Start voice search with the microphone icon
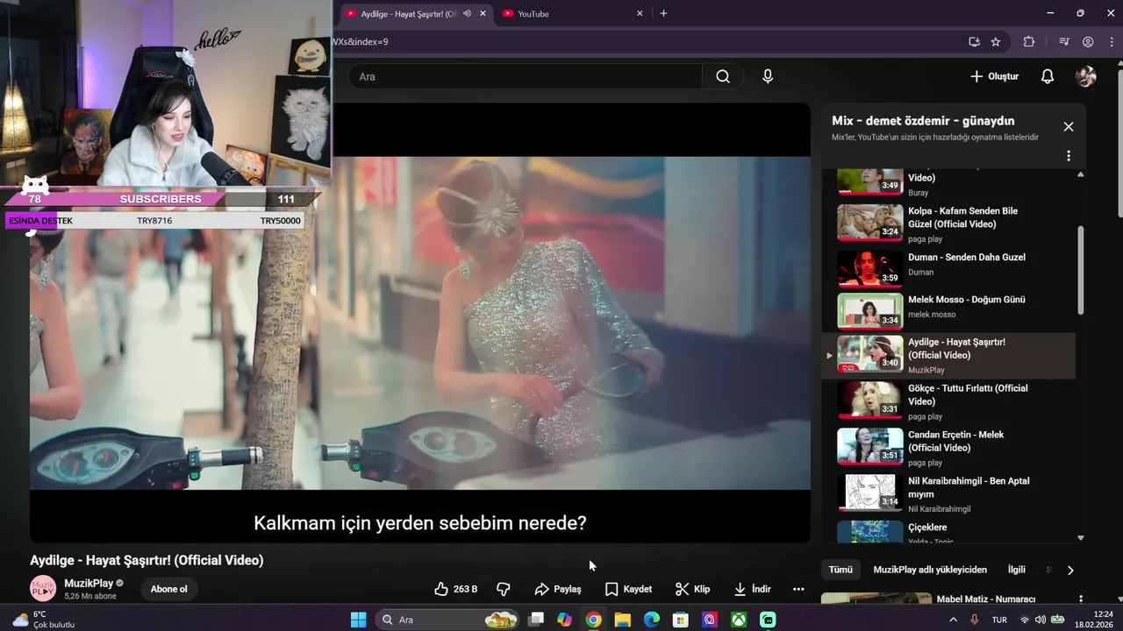1123x631 pixels. 768,76
